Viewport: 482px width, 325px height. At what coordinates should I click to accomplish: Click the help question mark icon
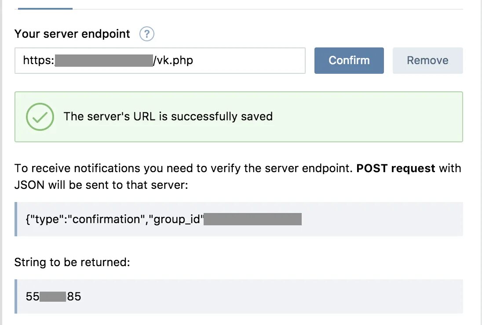coord(147,34)
